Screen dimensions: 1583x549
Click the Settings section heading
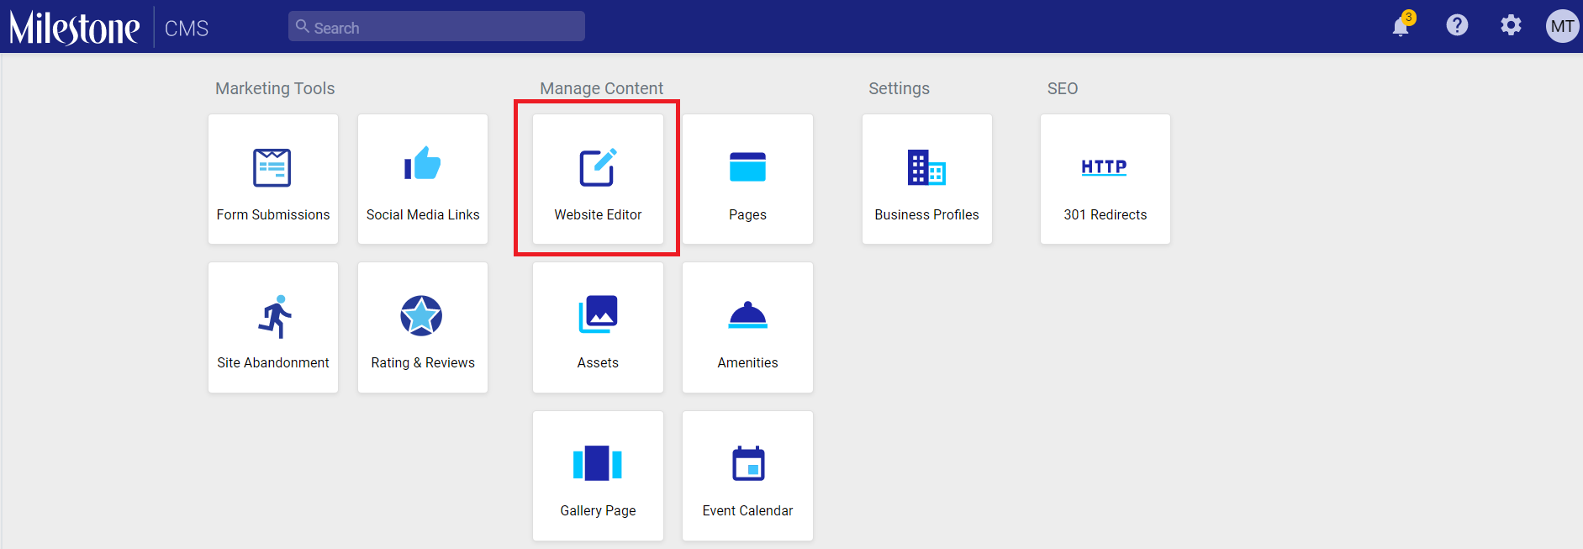[x=899, y=88]
